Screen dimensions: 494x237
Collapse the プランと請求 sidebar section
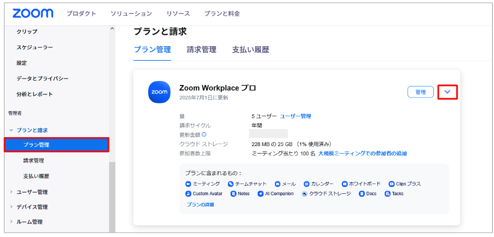pos(11,130)
